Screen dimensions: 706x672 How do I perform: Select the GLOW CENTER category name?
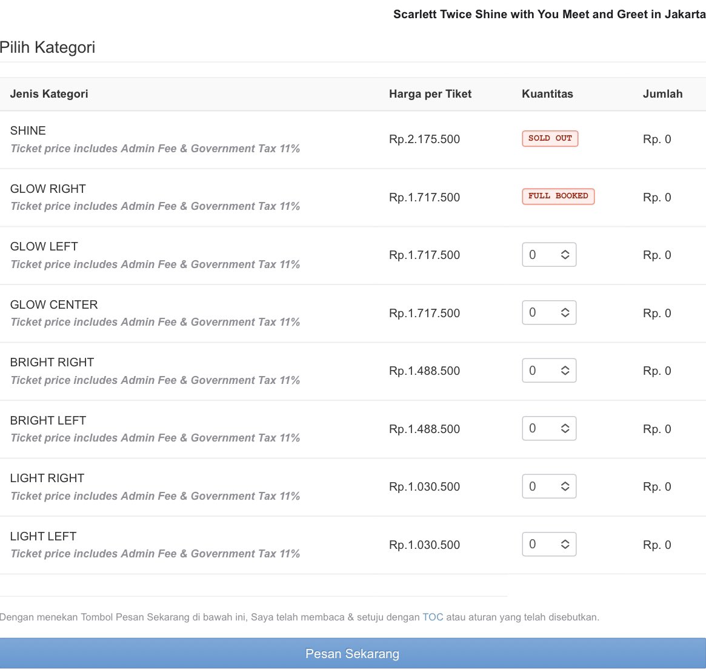[54, 304]
